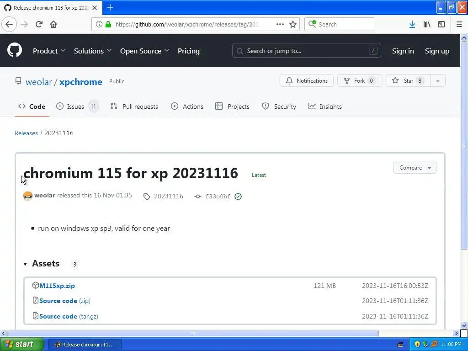Click the keyboard icon in the taskbar
Image resolution: width=468 pixels, height=351 pixels.
[400, 345]
